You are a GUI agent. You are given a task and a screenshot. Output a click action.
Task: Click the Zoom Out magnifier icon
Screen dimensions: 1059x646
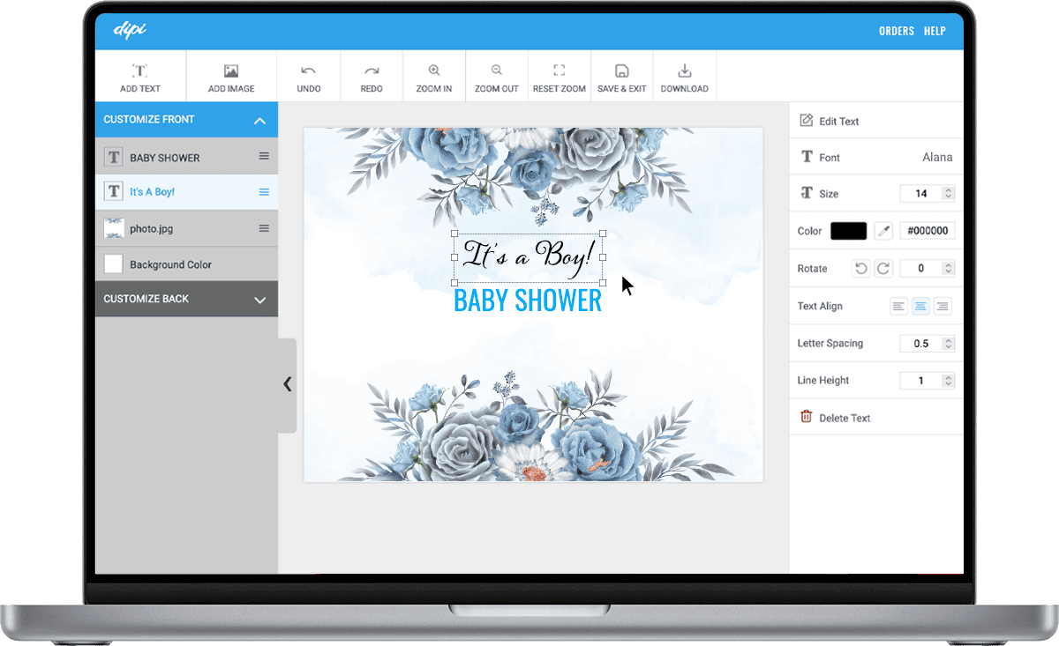point(497,71)
